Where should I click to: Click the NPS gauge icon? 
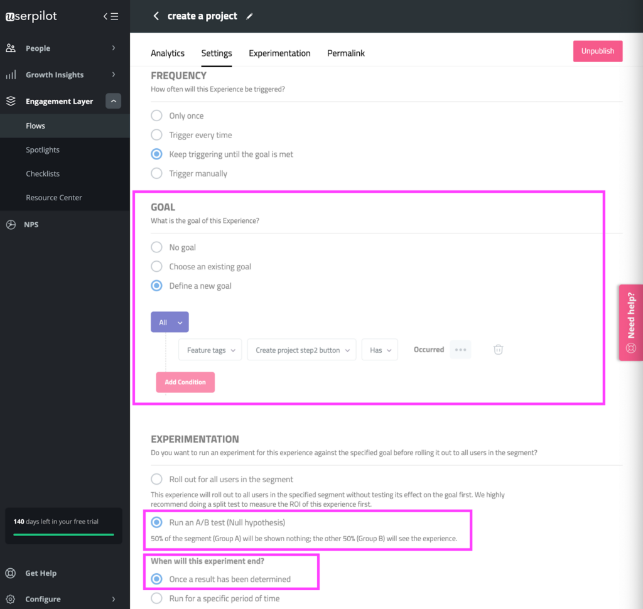tap(11, 225)
